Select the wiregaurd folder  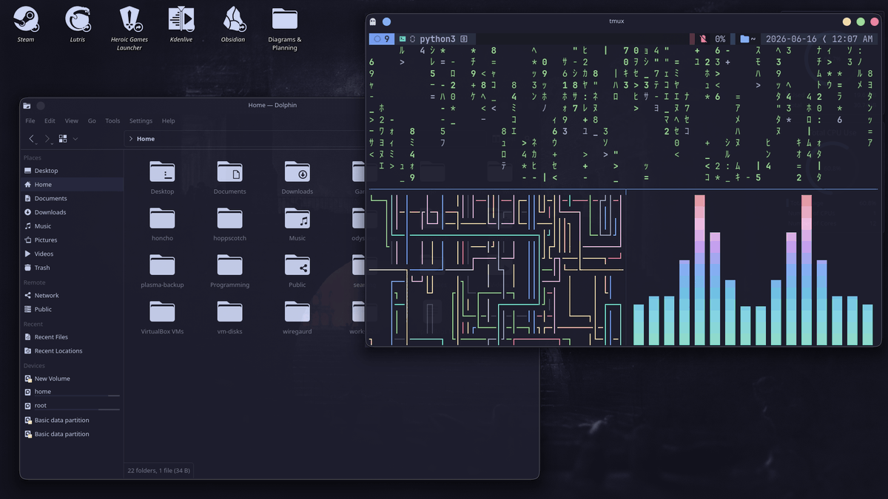pos(297,318)
